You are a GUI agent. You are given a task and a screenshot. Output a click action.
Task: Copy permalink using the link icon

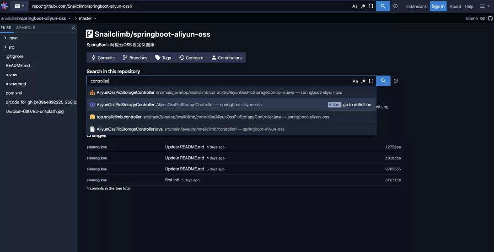[x=483, y=19]
